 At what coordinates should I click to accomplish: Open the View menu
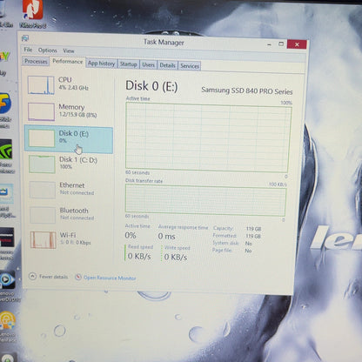[69, 50]
